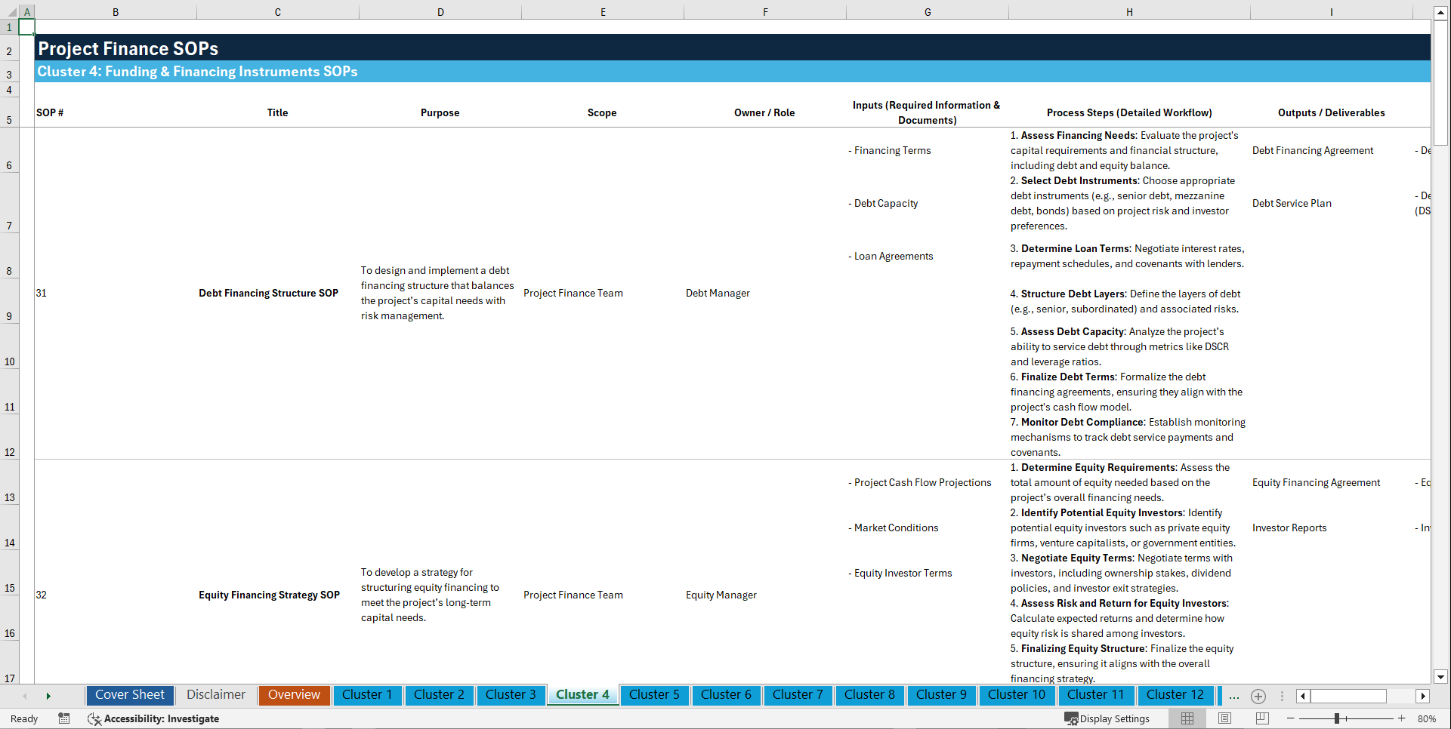Switch to Normal view in status bar
This screenshot has height=729, width=1451.
[x=1187, y=718]
